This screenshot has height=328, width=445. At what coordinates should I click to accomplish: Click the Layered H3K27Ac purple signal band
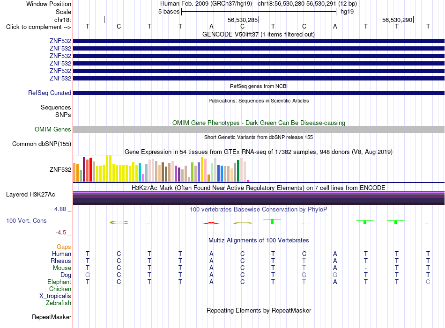[259, 198]
